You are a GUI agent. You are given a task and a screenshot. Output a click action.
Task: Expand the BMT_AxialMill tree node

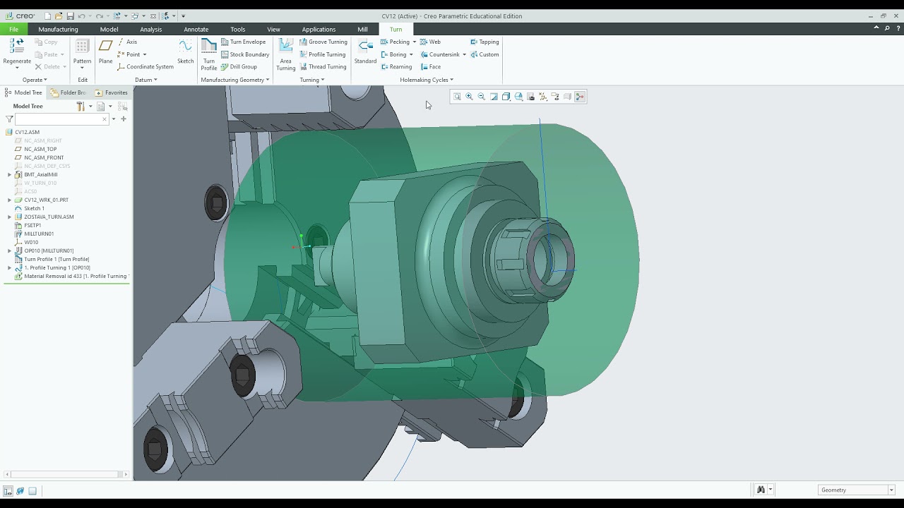[x=9, y=174]
